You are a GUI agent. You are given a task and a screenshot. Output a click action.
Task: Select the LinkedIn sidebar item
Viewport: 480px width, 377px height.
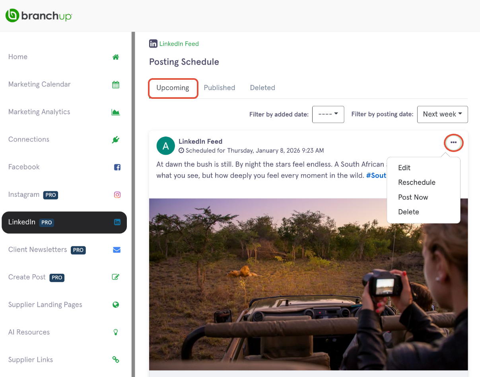(64, 222)
